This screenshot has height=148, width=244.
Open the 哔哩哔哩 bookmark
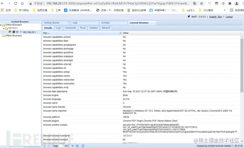click(163, 10)
